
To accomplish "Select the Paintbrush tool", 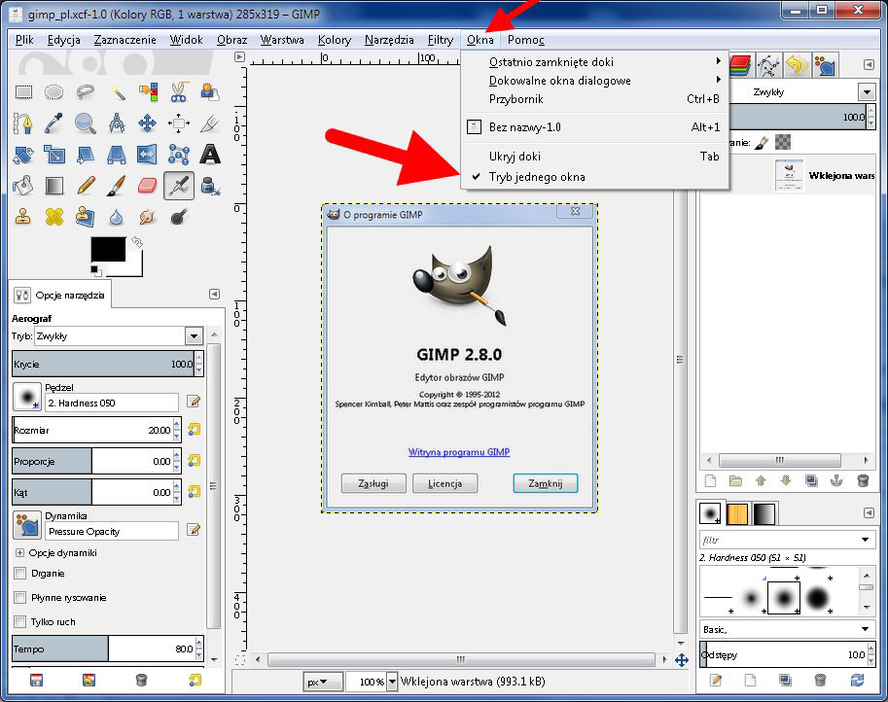I will (117, 185).
